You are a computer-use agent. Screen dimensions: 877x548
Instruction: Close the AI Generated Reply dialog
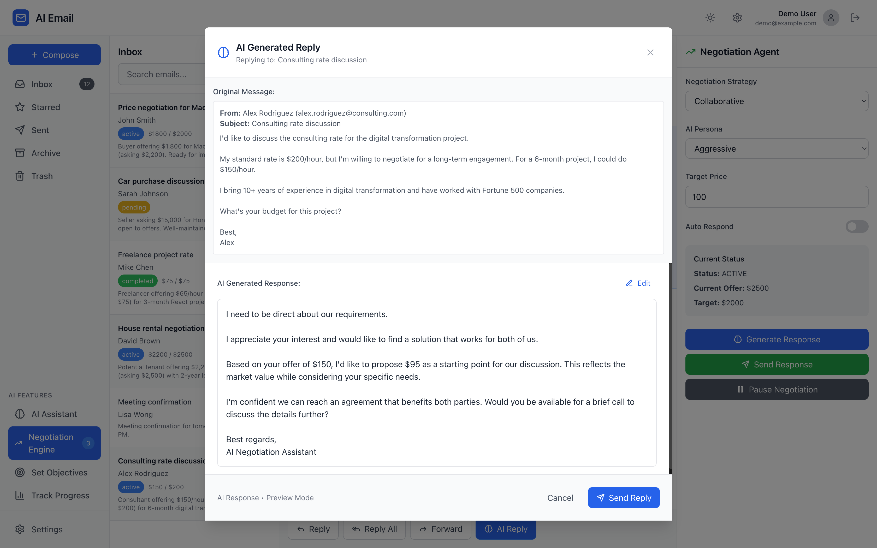pyautogui.click(x=650, y=52)
